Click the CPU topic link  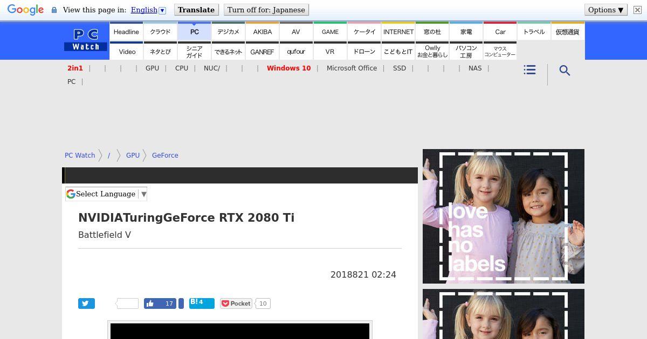pos(182,68)
